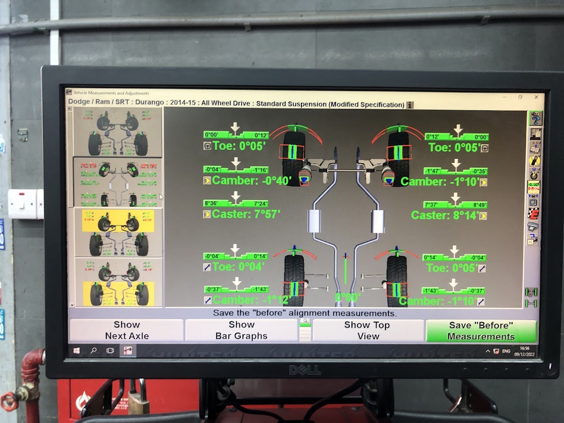The height and width of the screenshot is (423, 564).
Task: Select the first thumbnail in left panel
Action: (117, 132)
